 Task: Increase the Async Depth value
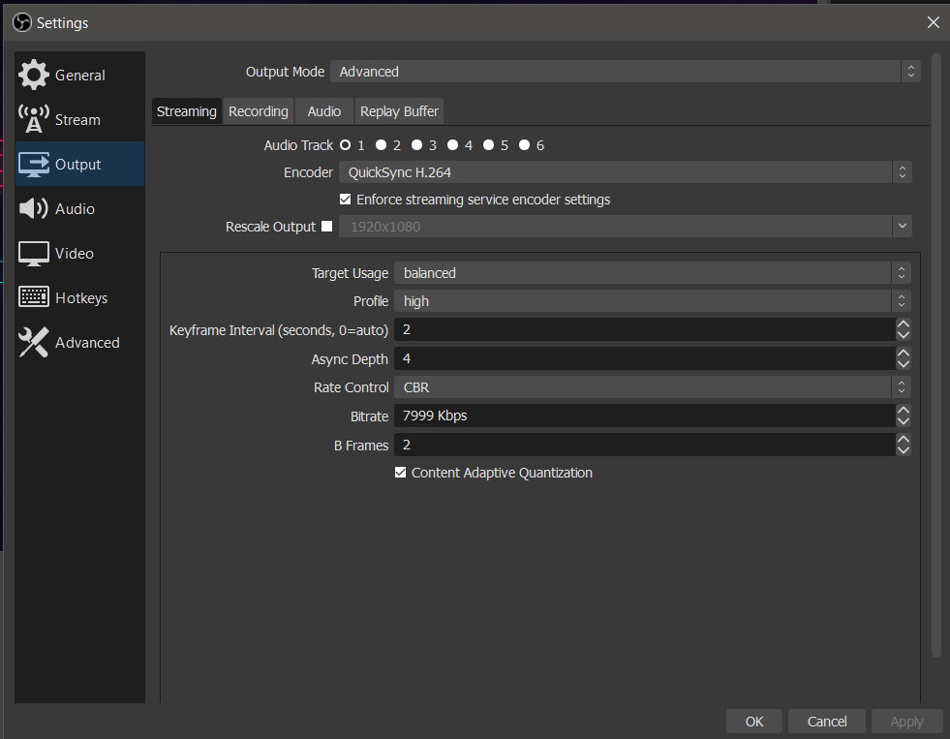tap(904, 354)
